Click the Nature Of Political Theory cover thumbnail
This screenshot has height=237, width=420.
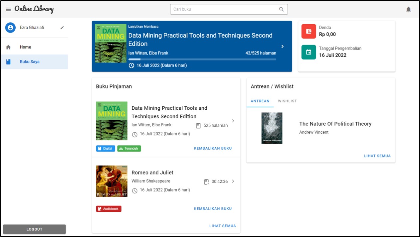pos(272,128)
